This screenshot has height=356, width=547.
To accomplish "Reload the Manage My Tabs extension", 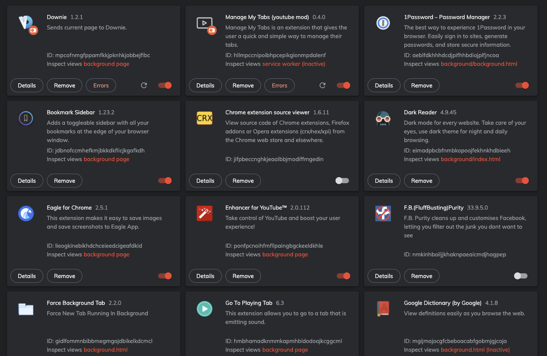I will pyautogui.click(x=322, y=85).
